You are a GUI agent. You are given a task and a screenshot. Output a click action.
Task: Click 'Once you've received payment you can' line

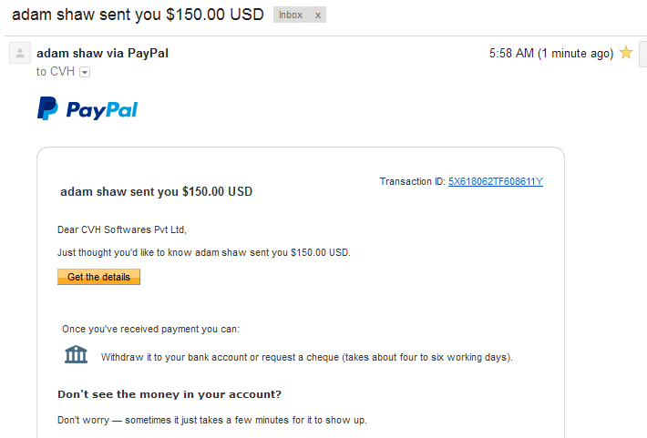click(150, 329)
